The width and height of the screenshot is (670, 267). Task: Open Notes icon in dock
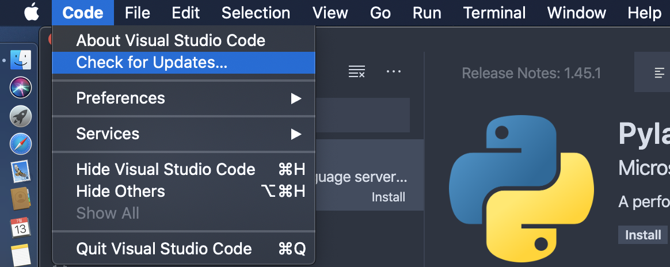tap(21, 255)
